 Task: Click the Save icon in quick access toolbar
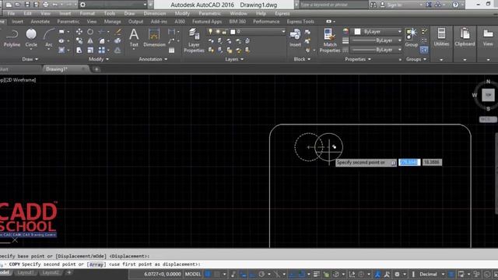click(27, 5)
